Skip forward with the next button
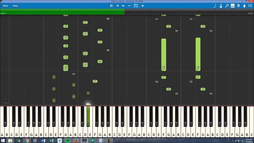The image size is (254, 143). click(x=123, y=6)
